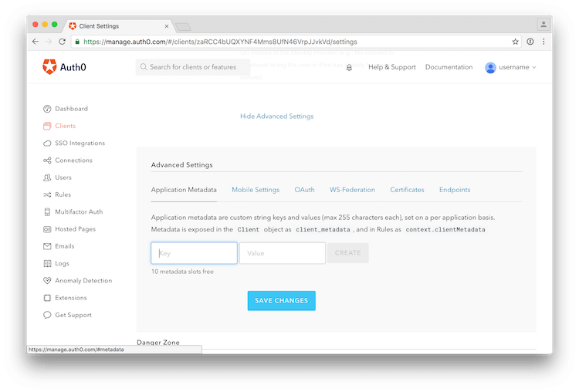Click the browser forward arrow
579x392 pixels.
(x=49, y=42)
